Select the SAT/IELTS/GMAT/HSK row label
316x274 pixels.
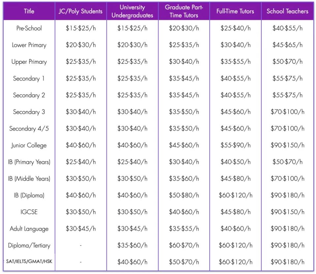click(29, 261)
